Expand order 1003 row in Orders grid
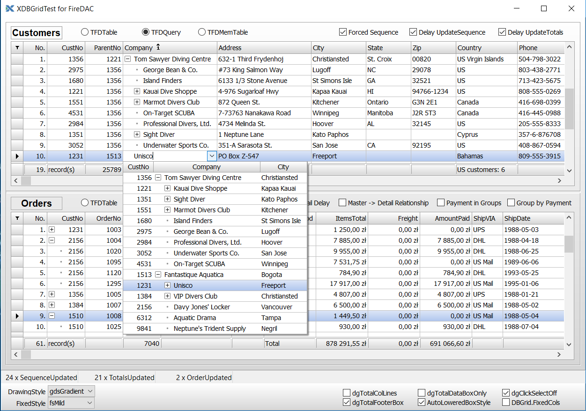Image resolution: width=586 pixels, height=411 pixels. pos(52,230)
